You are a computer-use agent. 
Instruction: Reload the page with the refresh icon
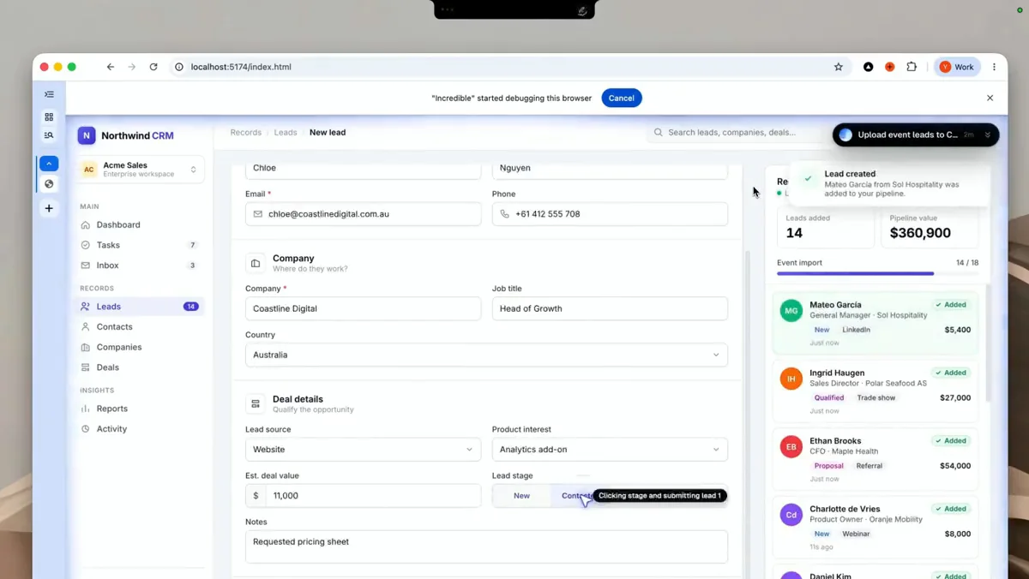(153, 67)
